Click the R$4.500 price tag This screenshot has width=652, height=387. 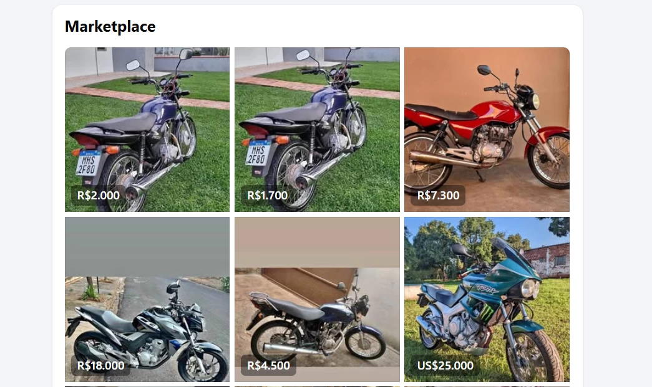point(269,366)
